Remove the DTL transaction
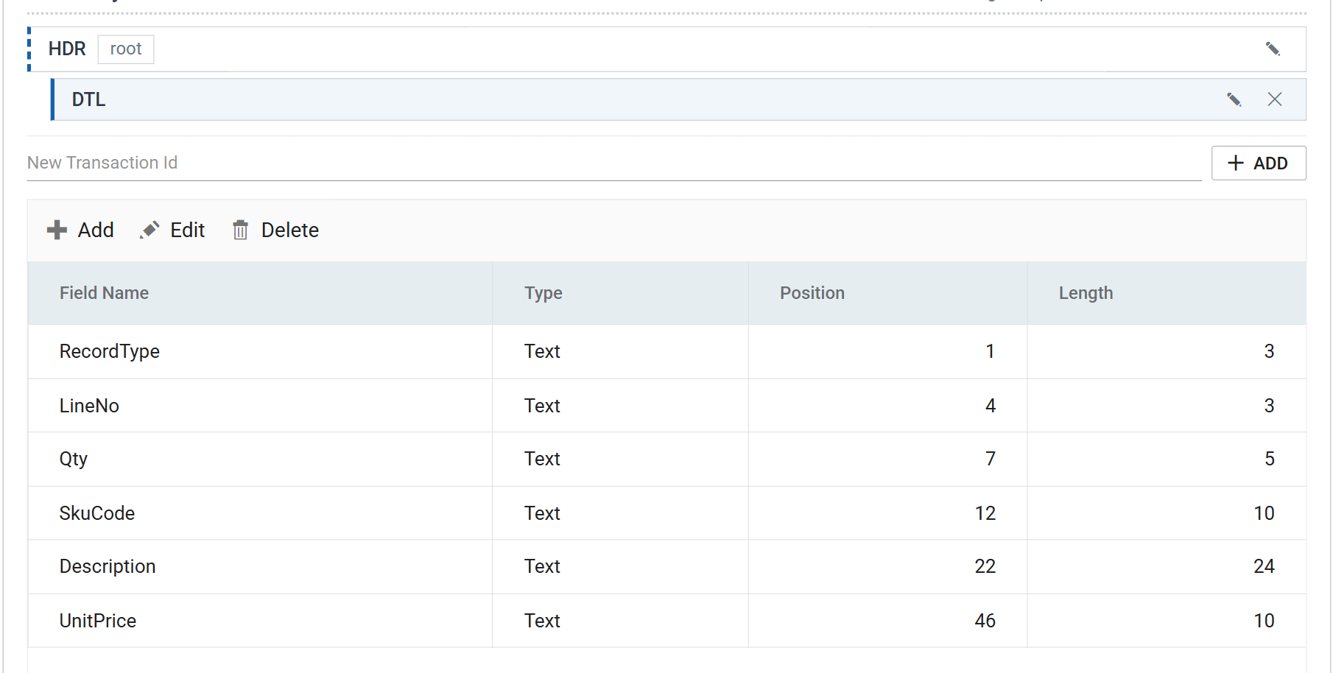 pyautogui.click(x=1275, y=99)
